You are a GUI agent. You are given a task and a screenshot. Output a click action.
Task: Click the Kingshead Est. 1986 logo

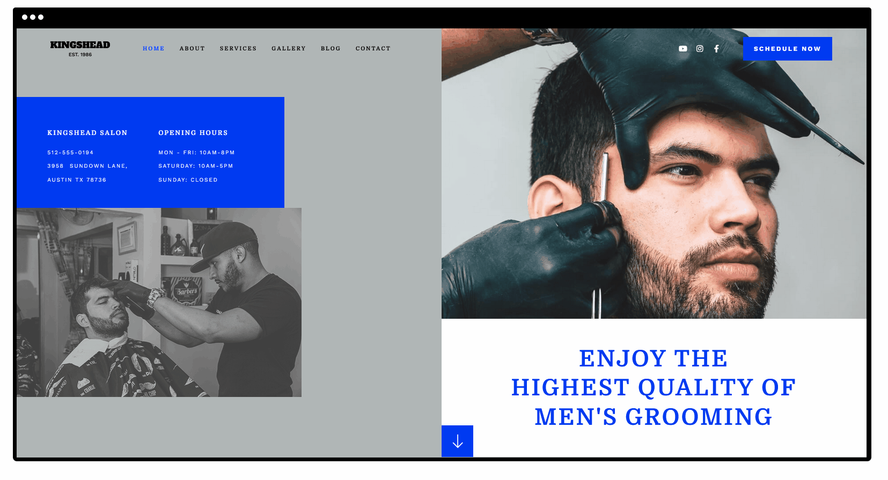point(80,48)
